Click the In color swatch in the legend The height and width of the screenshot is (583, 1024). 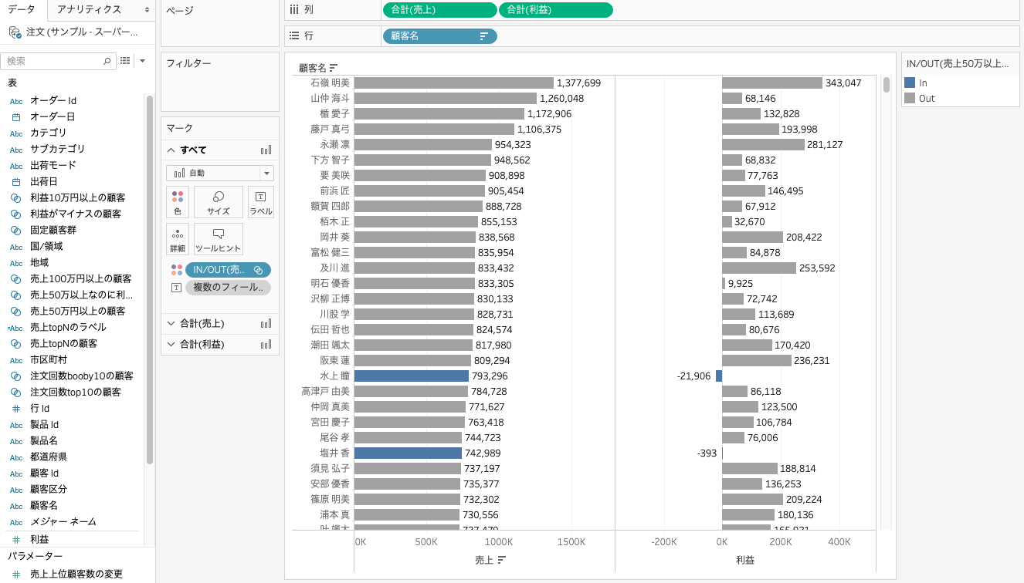point(910,83)
